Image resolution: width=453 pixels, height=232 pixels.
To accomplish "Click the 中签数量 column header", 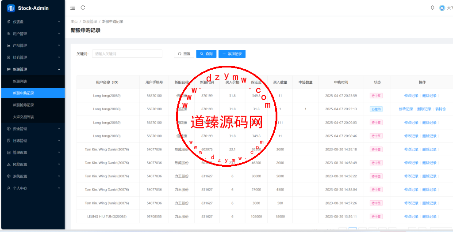I will 305,82.
